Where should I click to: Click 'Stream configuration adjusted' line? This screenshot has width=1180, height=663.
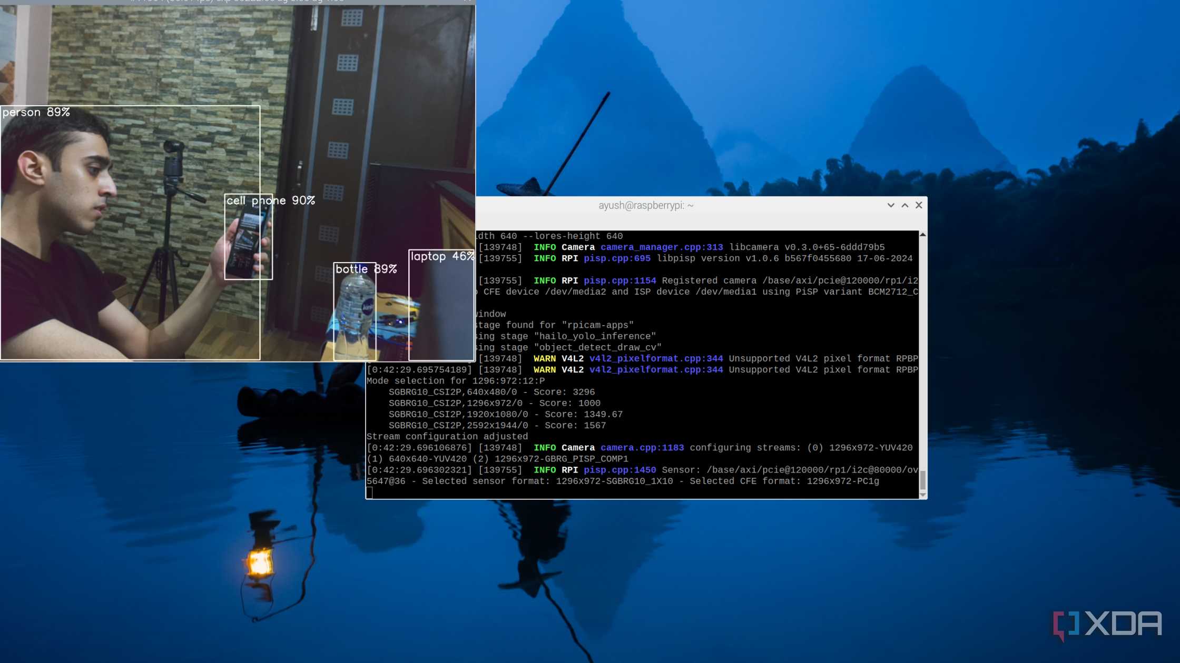(447, 437)
